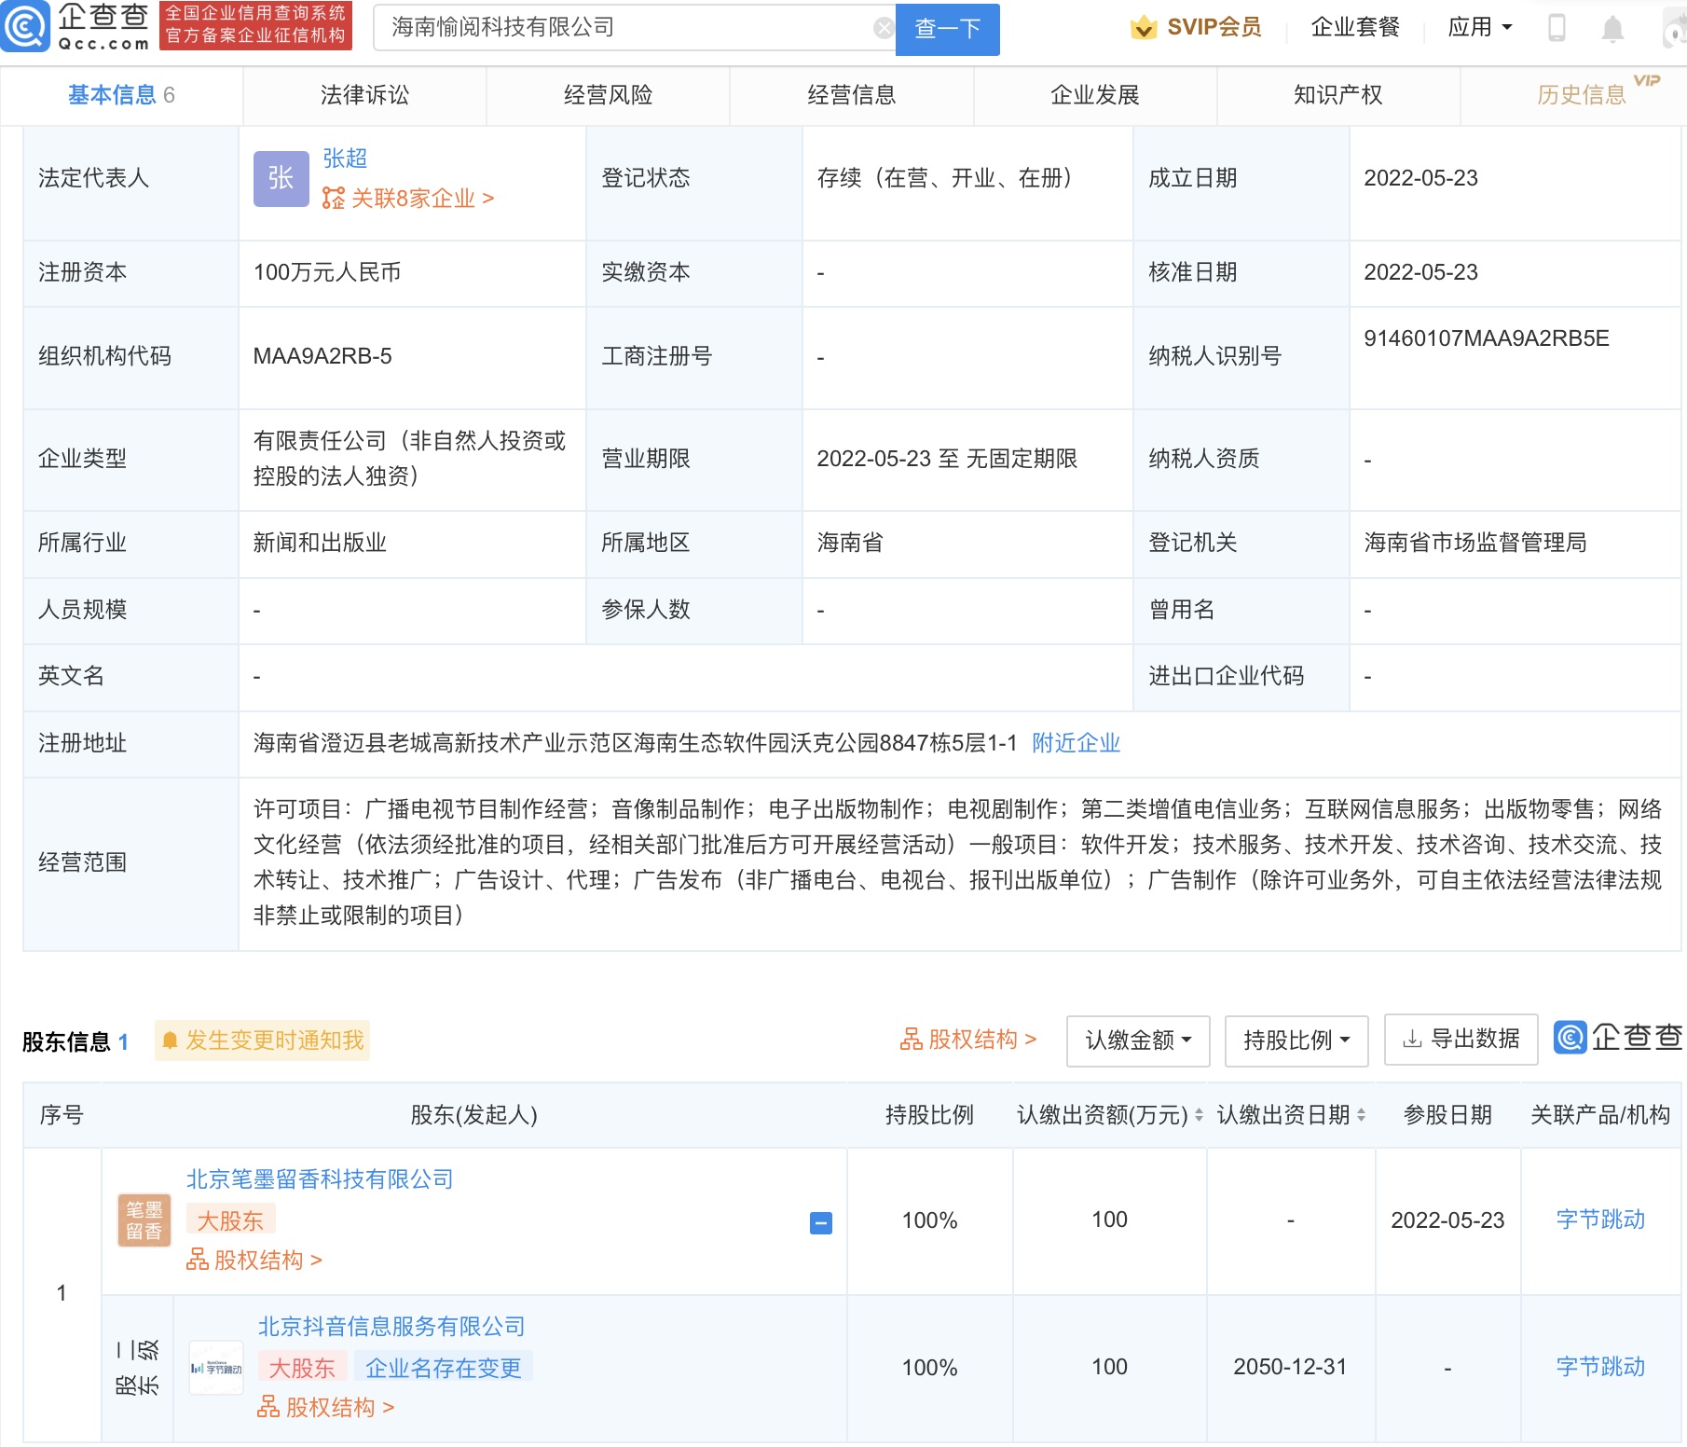Screen dimensions: 1687x1447
Task: Switch to the 企业发展 tab
Action: coord(1095,95)
